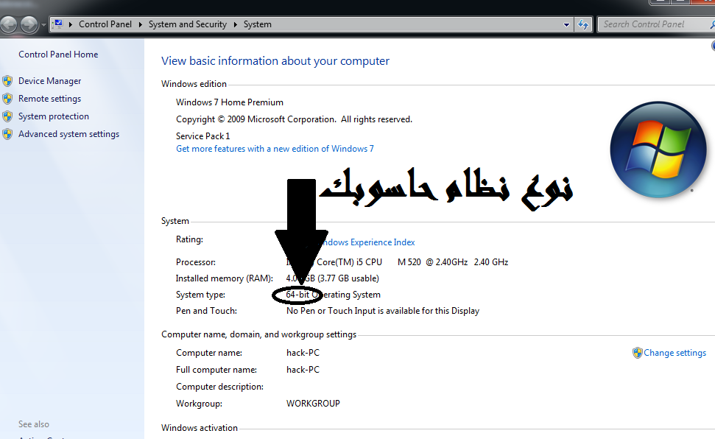Click the Service Pack 1 text
The width and height of the screenshot is (715, 439).
click(x=203, y=136)
